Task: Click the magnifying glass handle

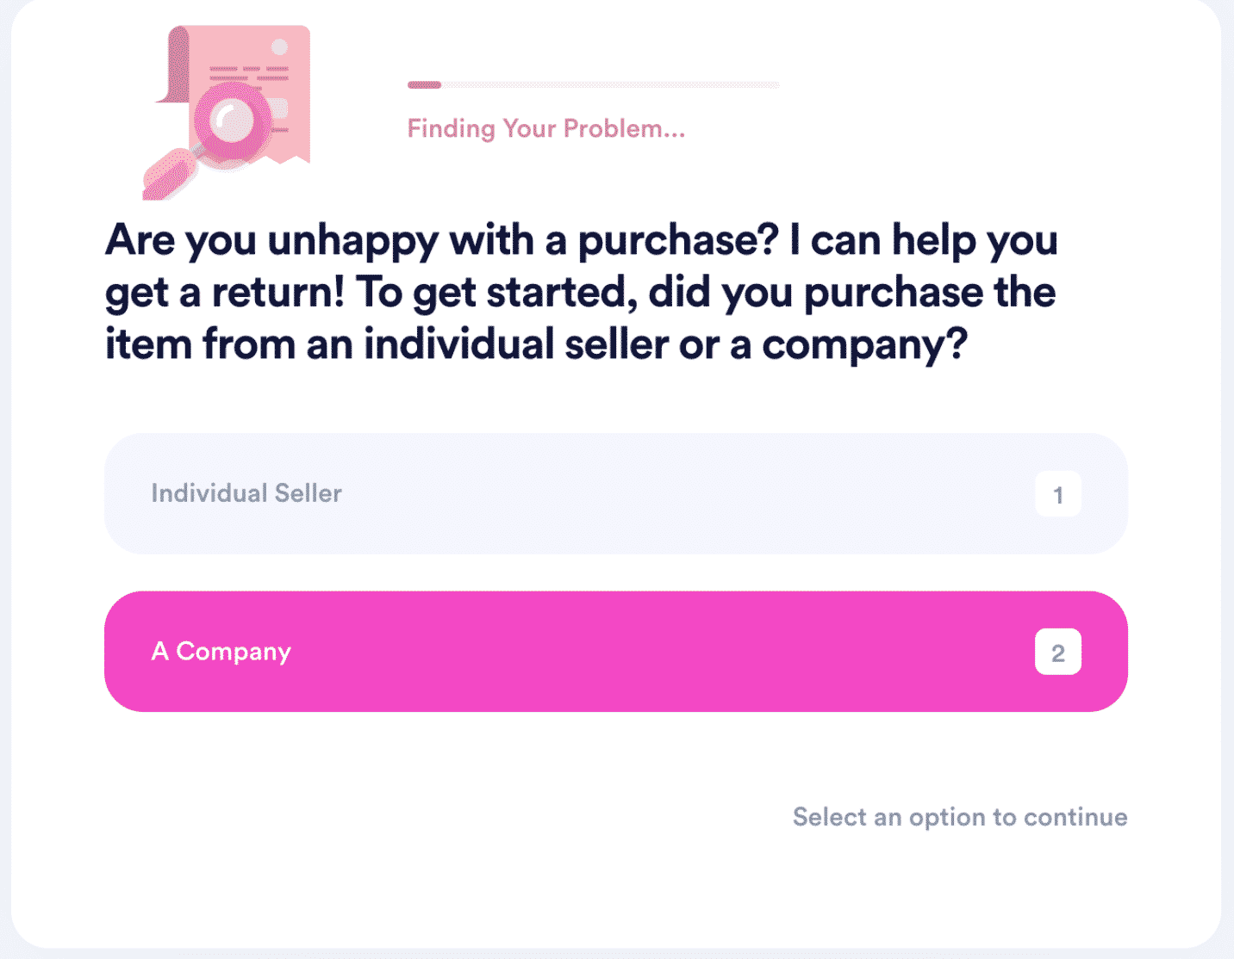Action: pos(171,175)
